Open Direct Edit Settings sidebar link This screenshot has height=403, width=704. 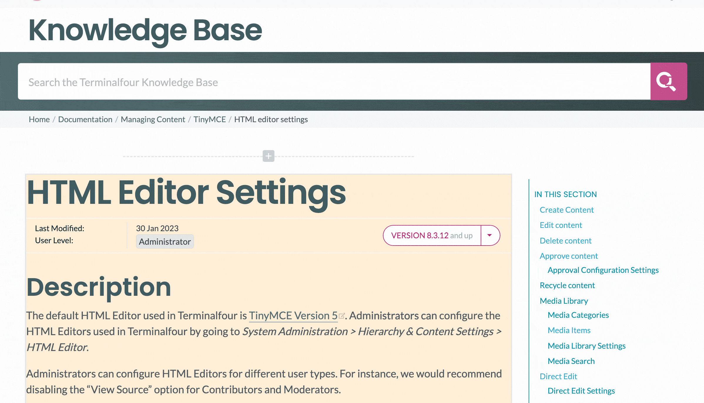coord(581,391)
